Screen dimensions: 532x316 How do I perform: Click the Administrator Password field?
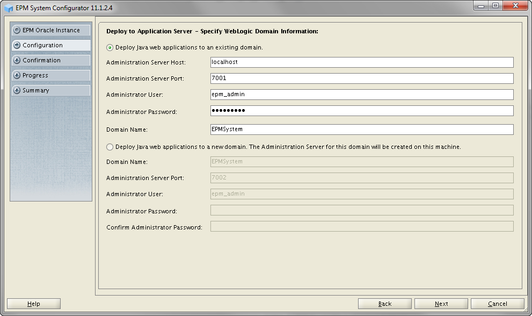point(362,111)
